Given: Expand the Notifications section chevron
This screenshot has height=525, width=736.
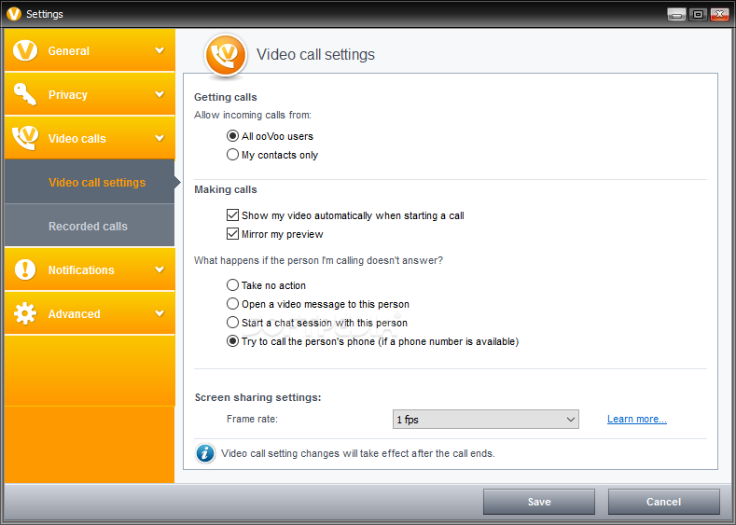Looking at the screenshot, I should [160, 269].
